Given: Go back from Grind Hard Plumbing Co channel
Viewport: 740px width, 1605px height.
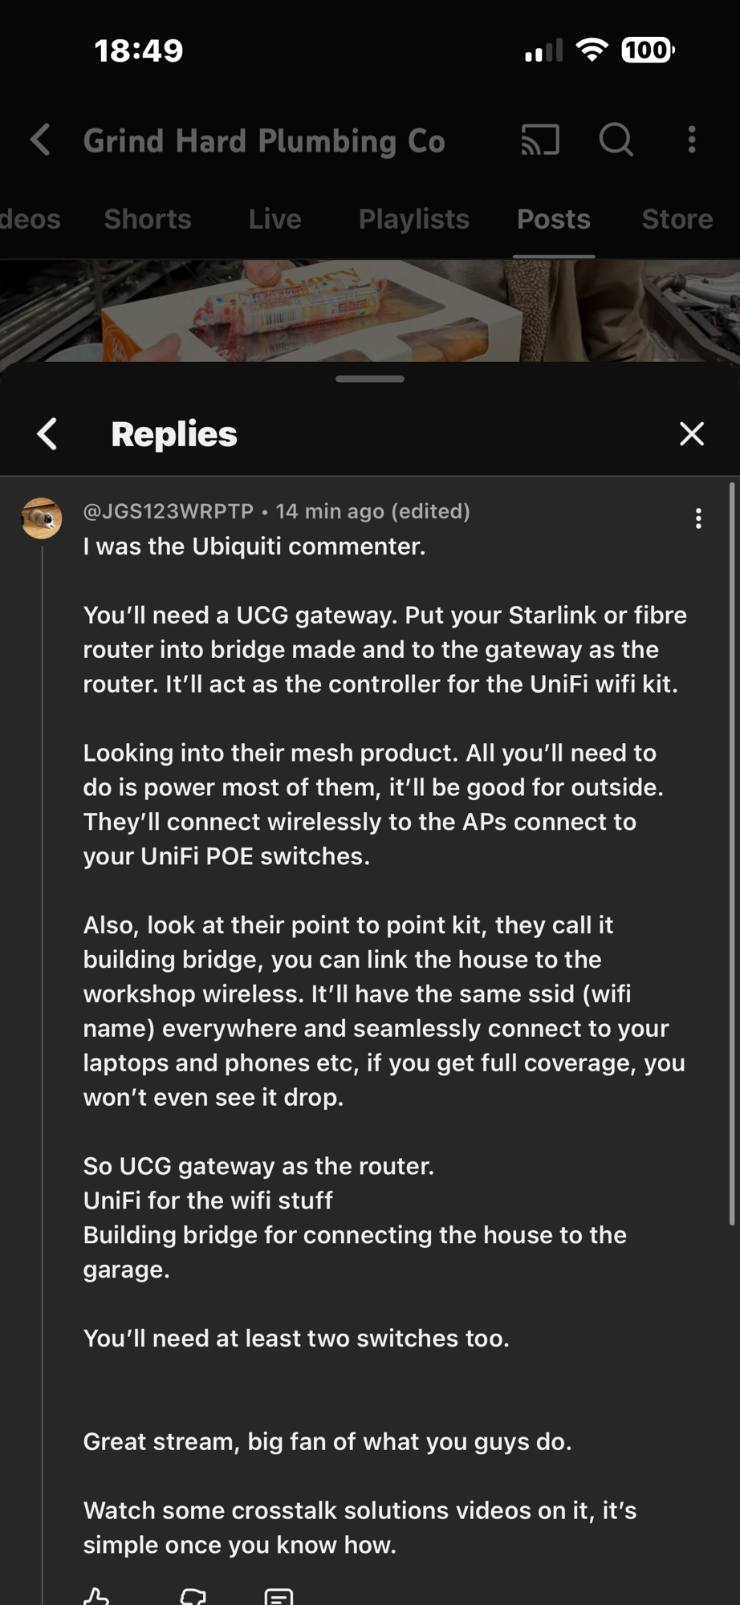Looking at the screenshot, I should 41,140.
